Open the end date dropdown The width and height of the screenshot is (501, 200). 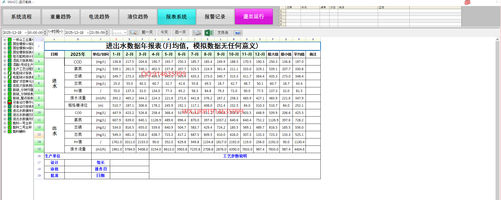tap(88, 33)
